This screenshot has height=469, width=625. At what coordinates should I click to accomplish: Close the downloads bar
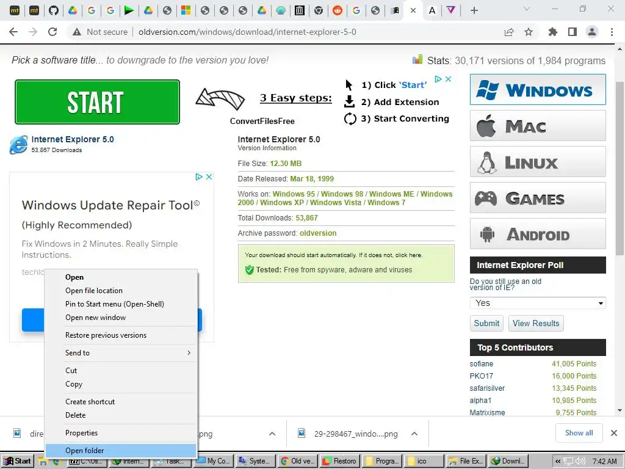click(614, 433)
